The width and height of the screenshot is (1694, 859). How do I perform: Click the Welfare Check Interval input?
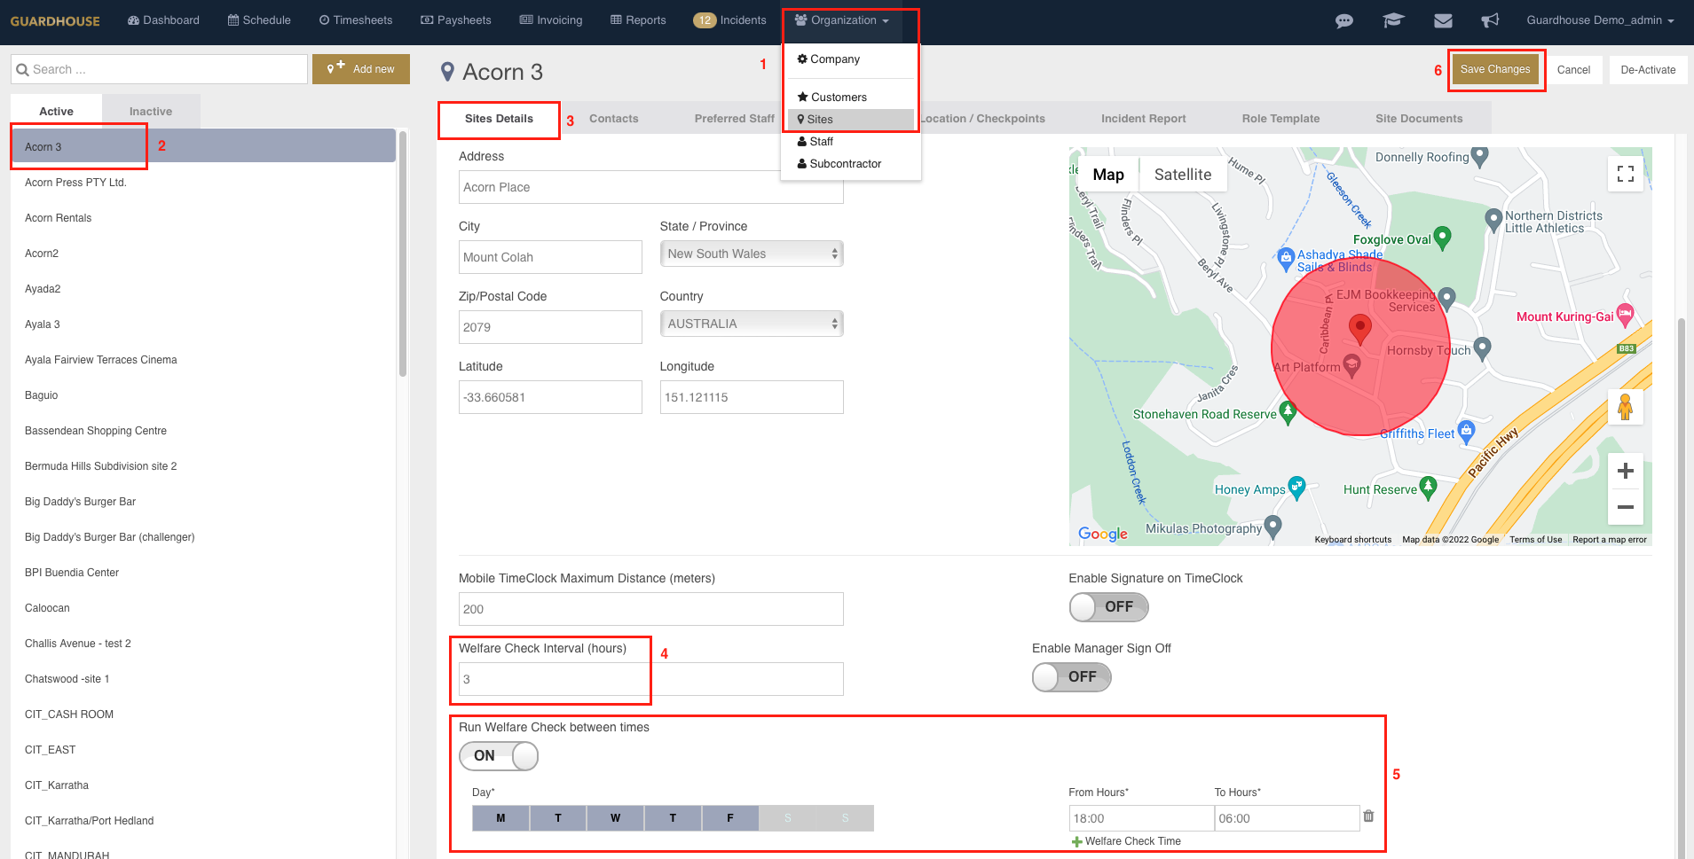pos(651,679)
